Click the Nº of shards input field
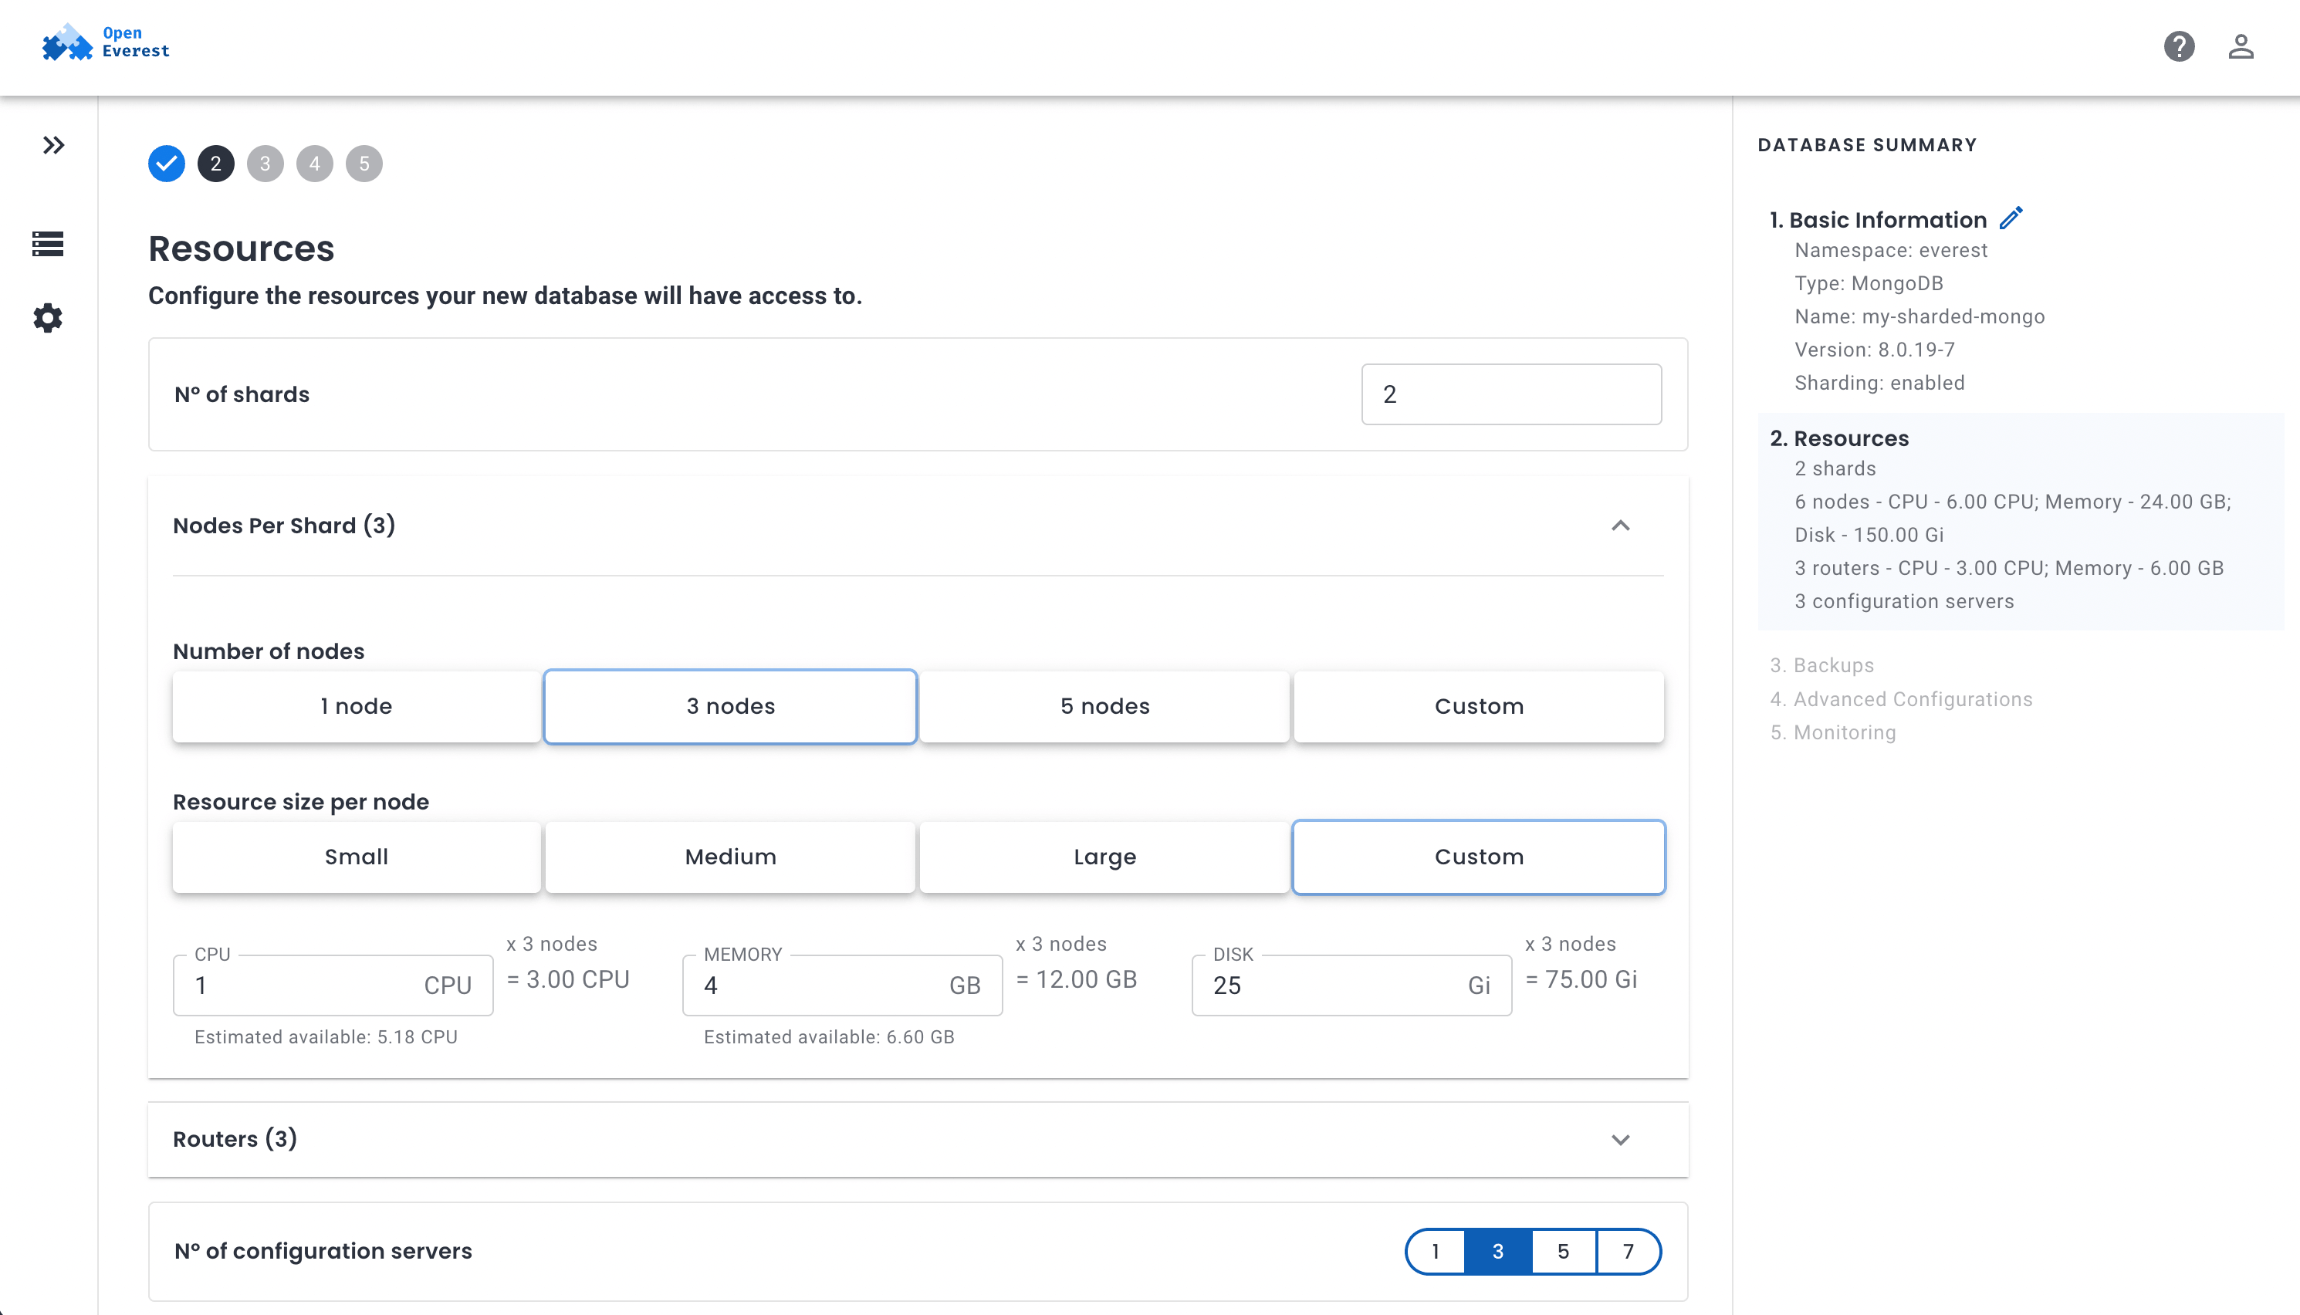 point(1510,394)
